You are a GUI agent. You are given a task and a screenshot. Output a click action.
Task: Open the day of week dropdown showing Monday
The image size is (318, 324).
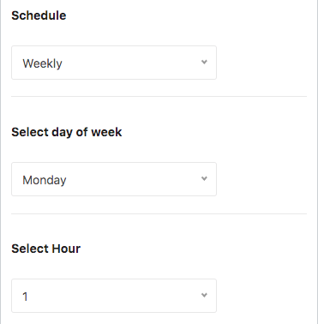114,179
